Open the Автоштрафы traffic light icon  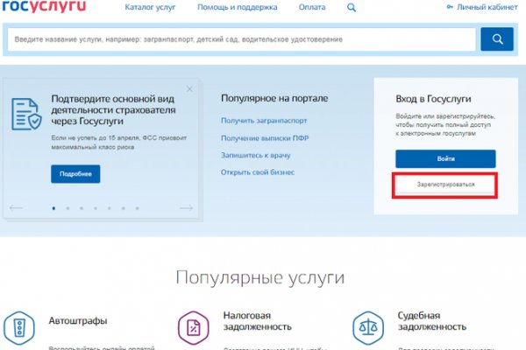(21, 329)
